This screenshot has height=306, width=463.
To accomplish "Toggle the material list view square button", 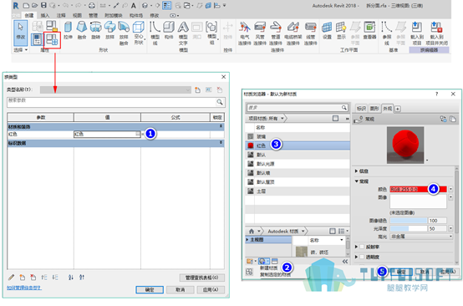I will 335,119.
